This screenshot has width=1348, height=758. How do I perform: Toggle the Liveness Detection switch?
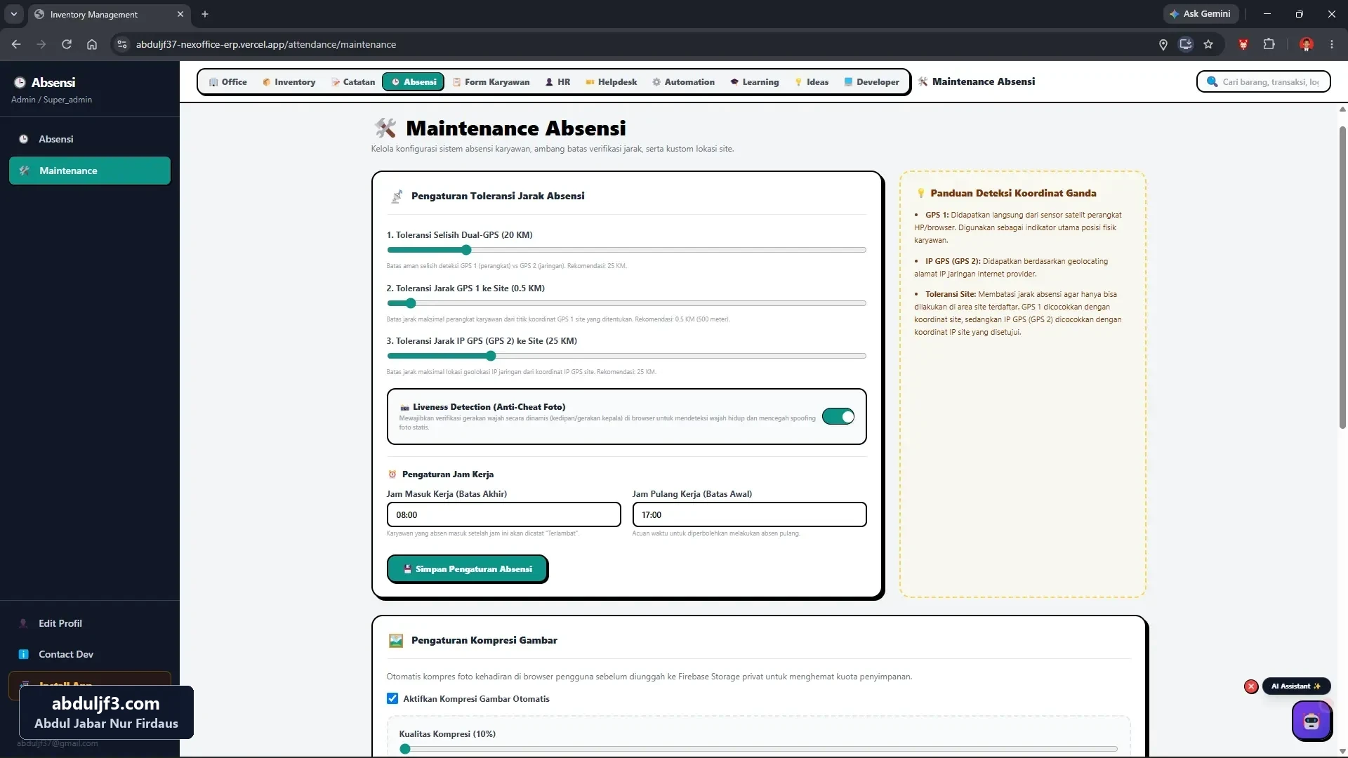pyautogui.click(x=838, y=417)
